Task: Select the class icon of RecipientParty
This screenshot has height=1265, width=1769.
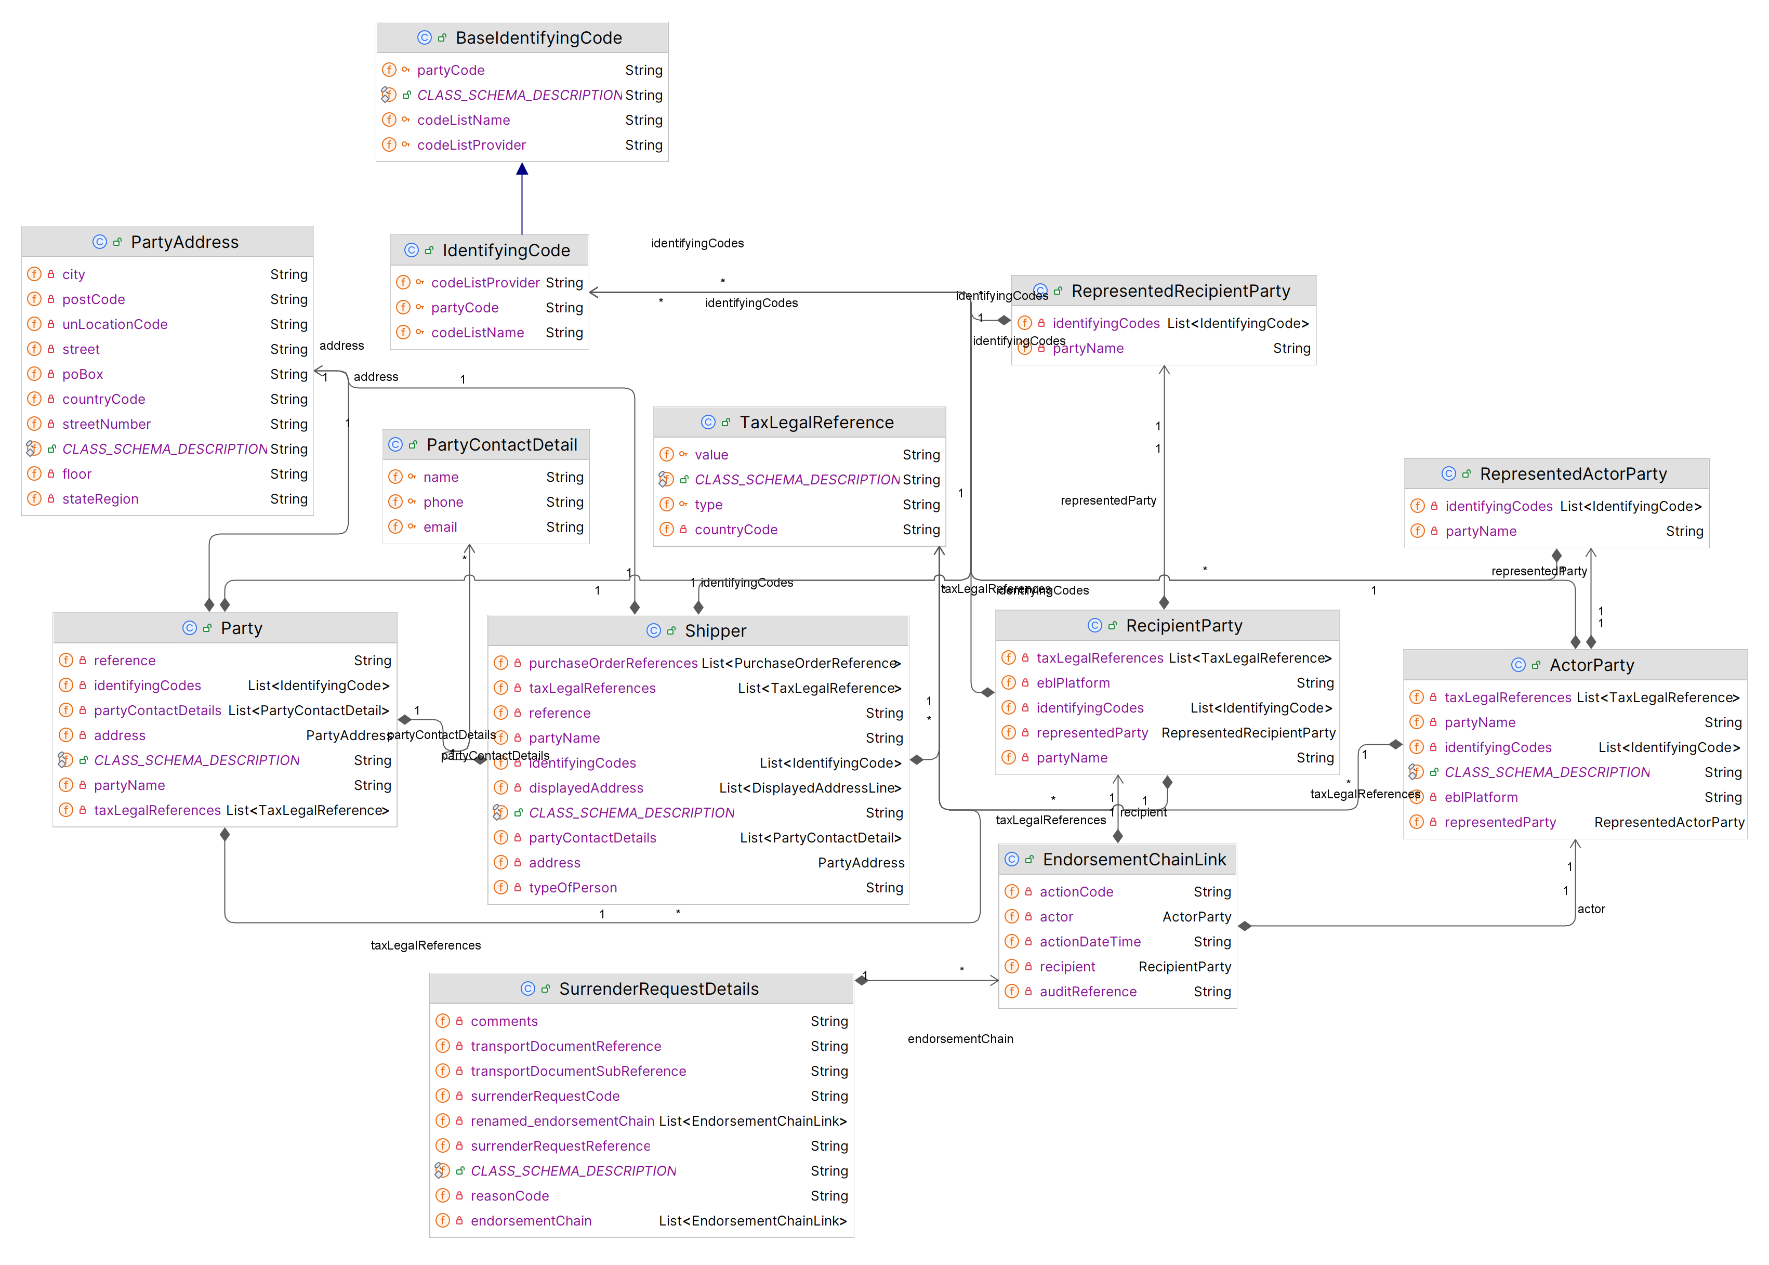Action: pyautogui.click(x=1094, y=626)
